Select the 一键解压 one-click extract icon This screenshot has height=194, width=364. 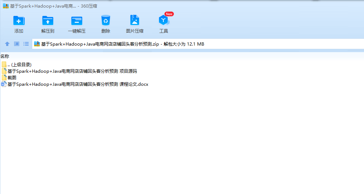(x=77, y=21)
